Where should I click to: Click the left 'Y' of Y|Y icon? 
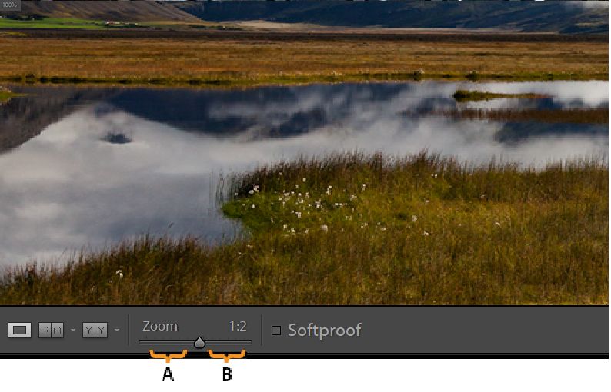pos(88,331)
